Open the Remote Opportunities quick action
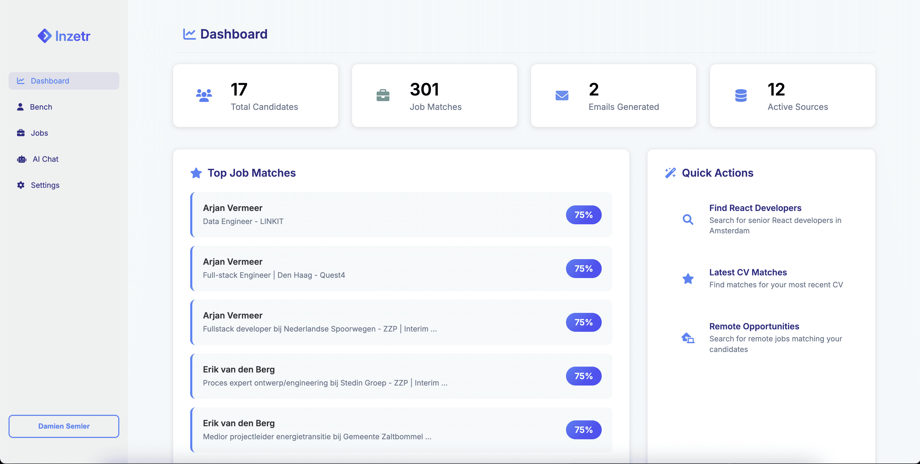This screenshot has height=464, width=920. click(754, 326)
